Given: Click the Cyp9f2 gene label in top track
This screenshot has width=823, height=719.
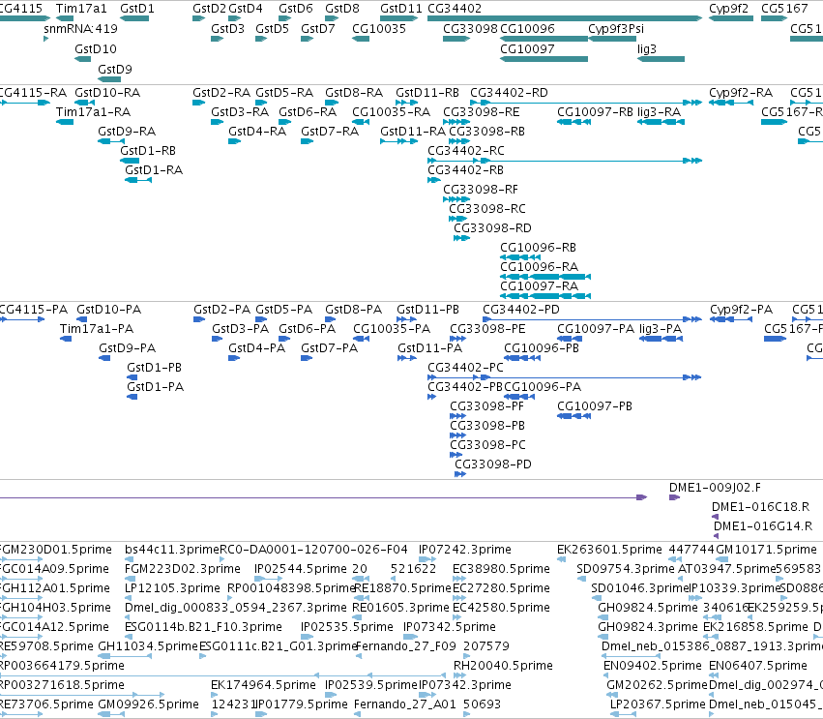Looking at the screenshot, I should (728, 9).
